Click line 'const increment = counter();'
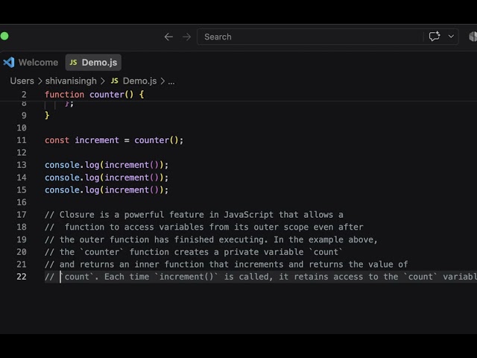Viewport: 477px width, 358px height. 114,140
